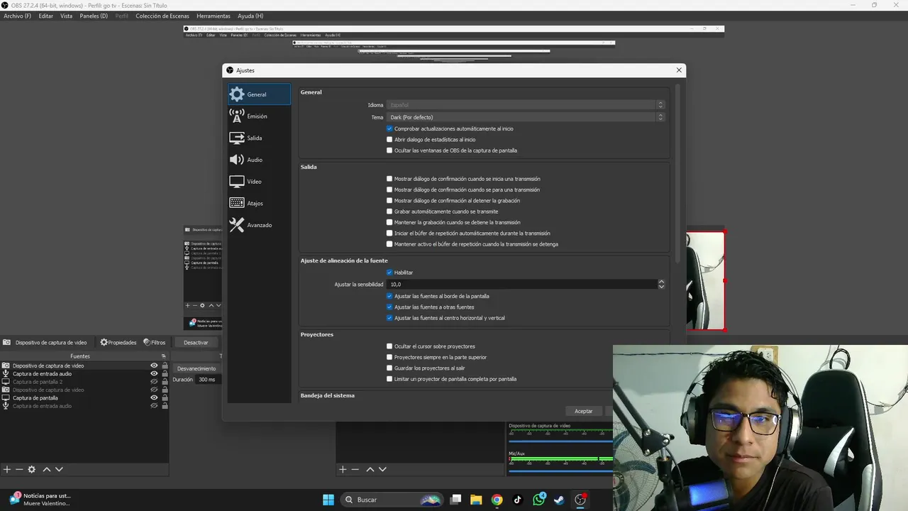Click the down arrow in the panel left of the mixer
Viewport: 908px width, 511px height.
[x=382, y=469]
